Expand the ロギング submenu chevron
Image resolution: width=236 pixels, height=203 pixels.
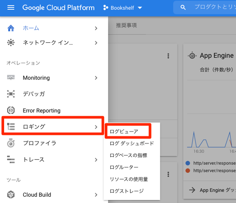pyautogui.click(x=96, y=127)
